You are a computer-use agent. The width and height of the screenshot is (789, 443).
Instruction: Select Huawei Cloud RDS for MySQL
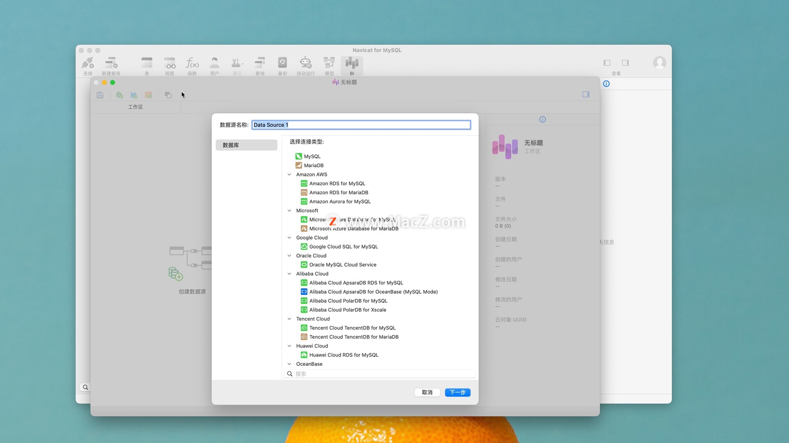pos(339,355)
